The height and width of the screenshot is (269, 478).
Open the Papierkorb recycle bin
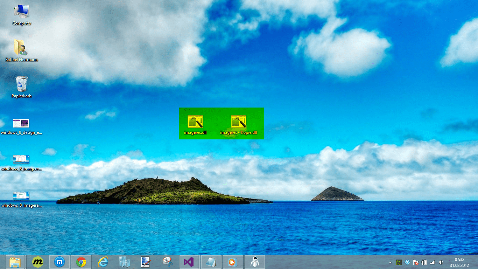pyautogui.click(x=22, y=87)
